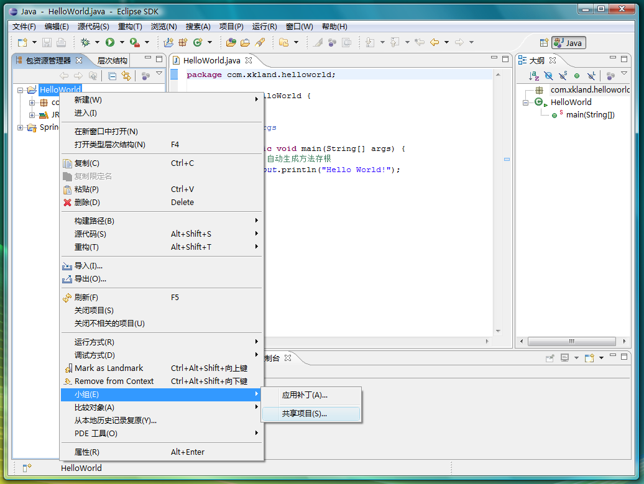The height and width of the screenshot is (484, 644).
Task: Open dropdown arrow next to Debug icon
Action: point(98,42)
